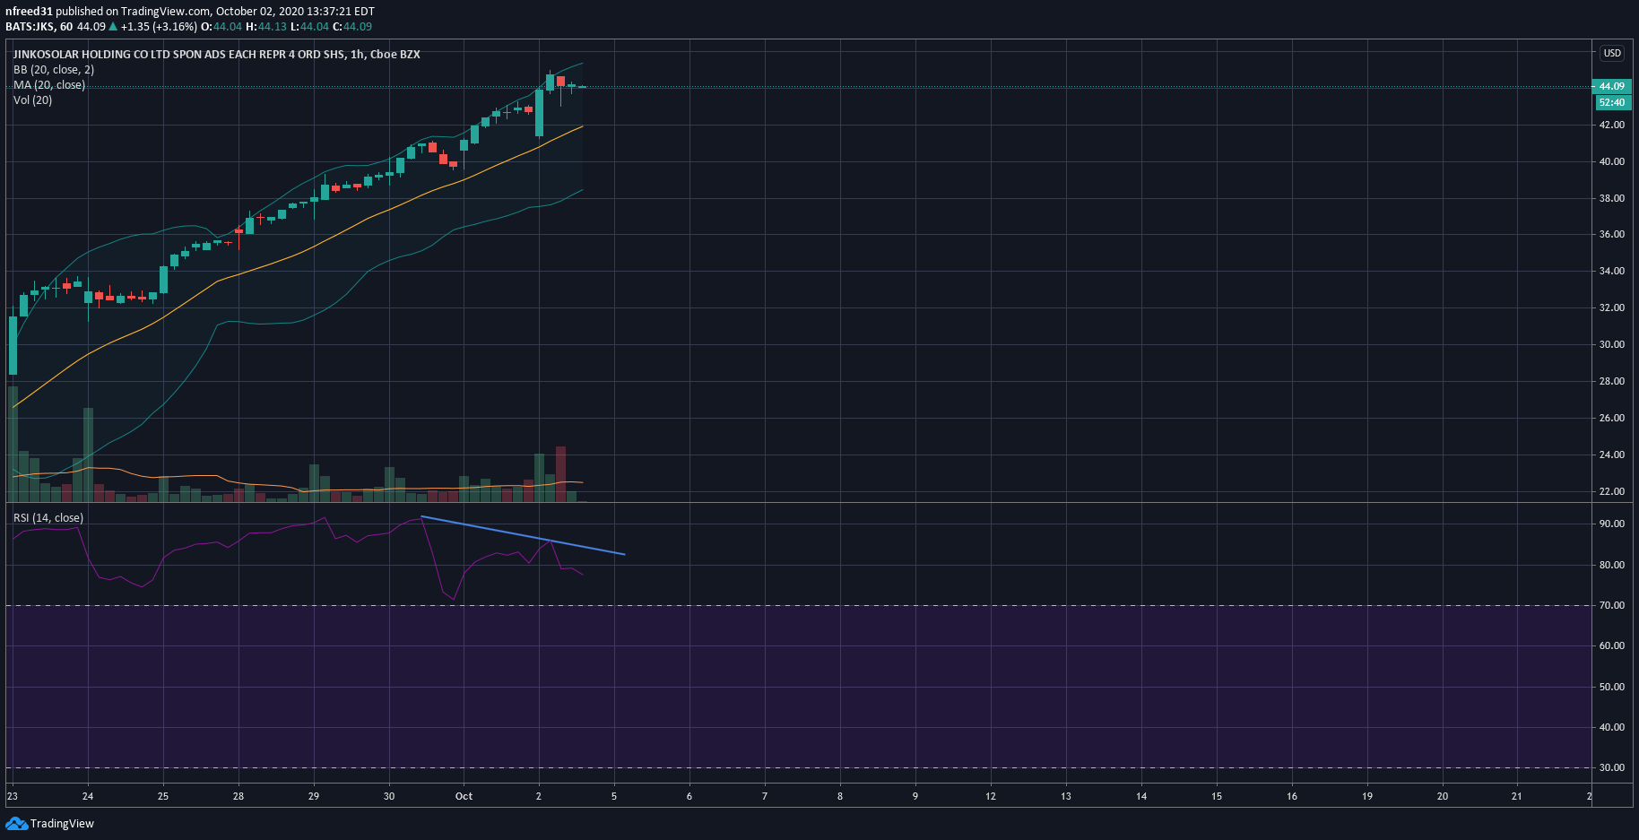Click the 22.00 price axis label
The image size is (1639, 840).
1612,491
